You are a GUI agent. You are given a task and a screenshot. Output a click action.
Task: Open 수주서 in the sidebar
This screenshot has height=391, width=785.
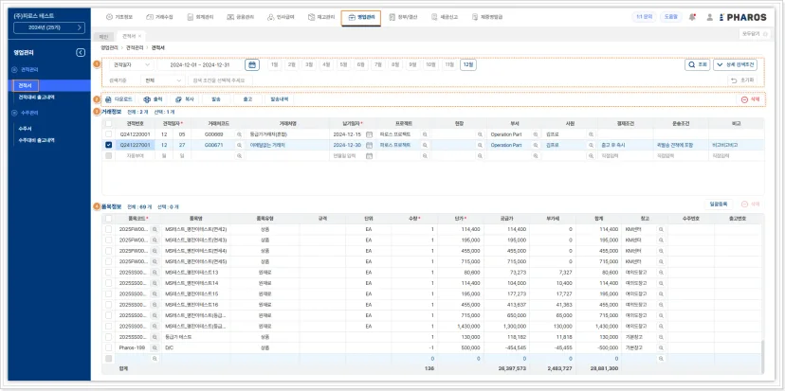click(25, 129)
